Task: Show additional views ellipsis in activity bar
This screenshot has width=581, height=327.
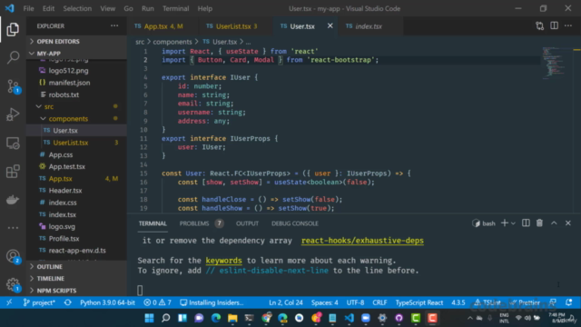Action: point(13,228)
